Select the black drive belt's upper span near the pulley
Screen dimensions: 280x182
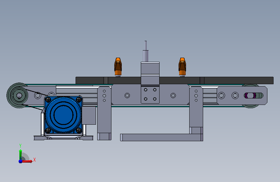36,92
